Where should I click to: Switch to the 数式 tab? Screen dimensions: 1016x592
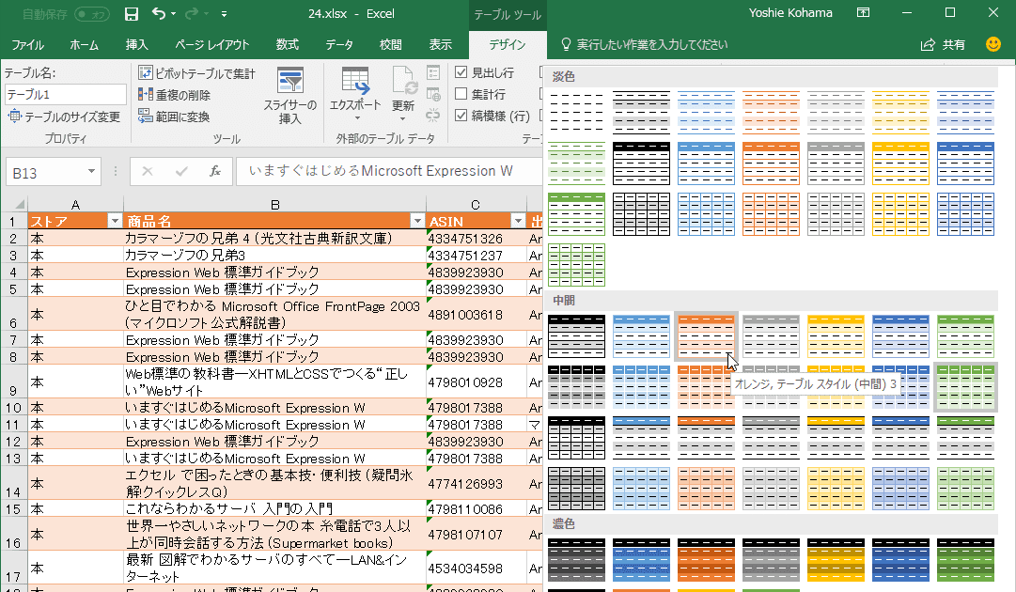(287, 45)
